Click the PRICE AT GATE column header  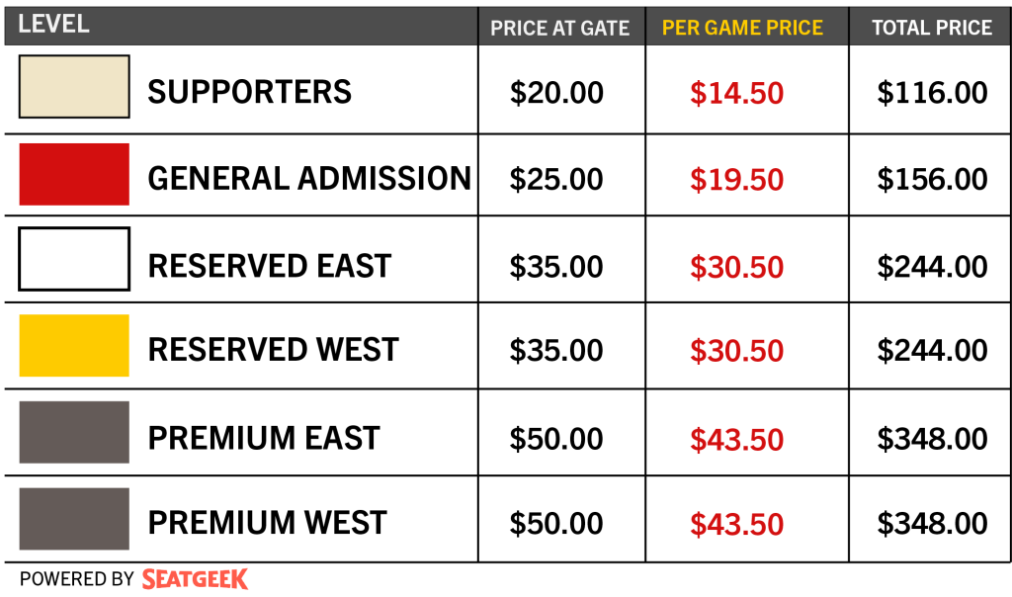(559, 29)
